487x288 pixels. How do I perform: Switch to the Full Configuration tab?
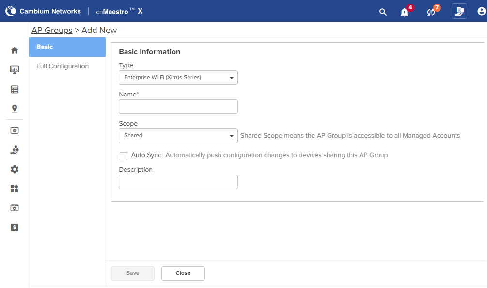[67, 66]
